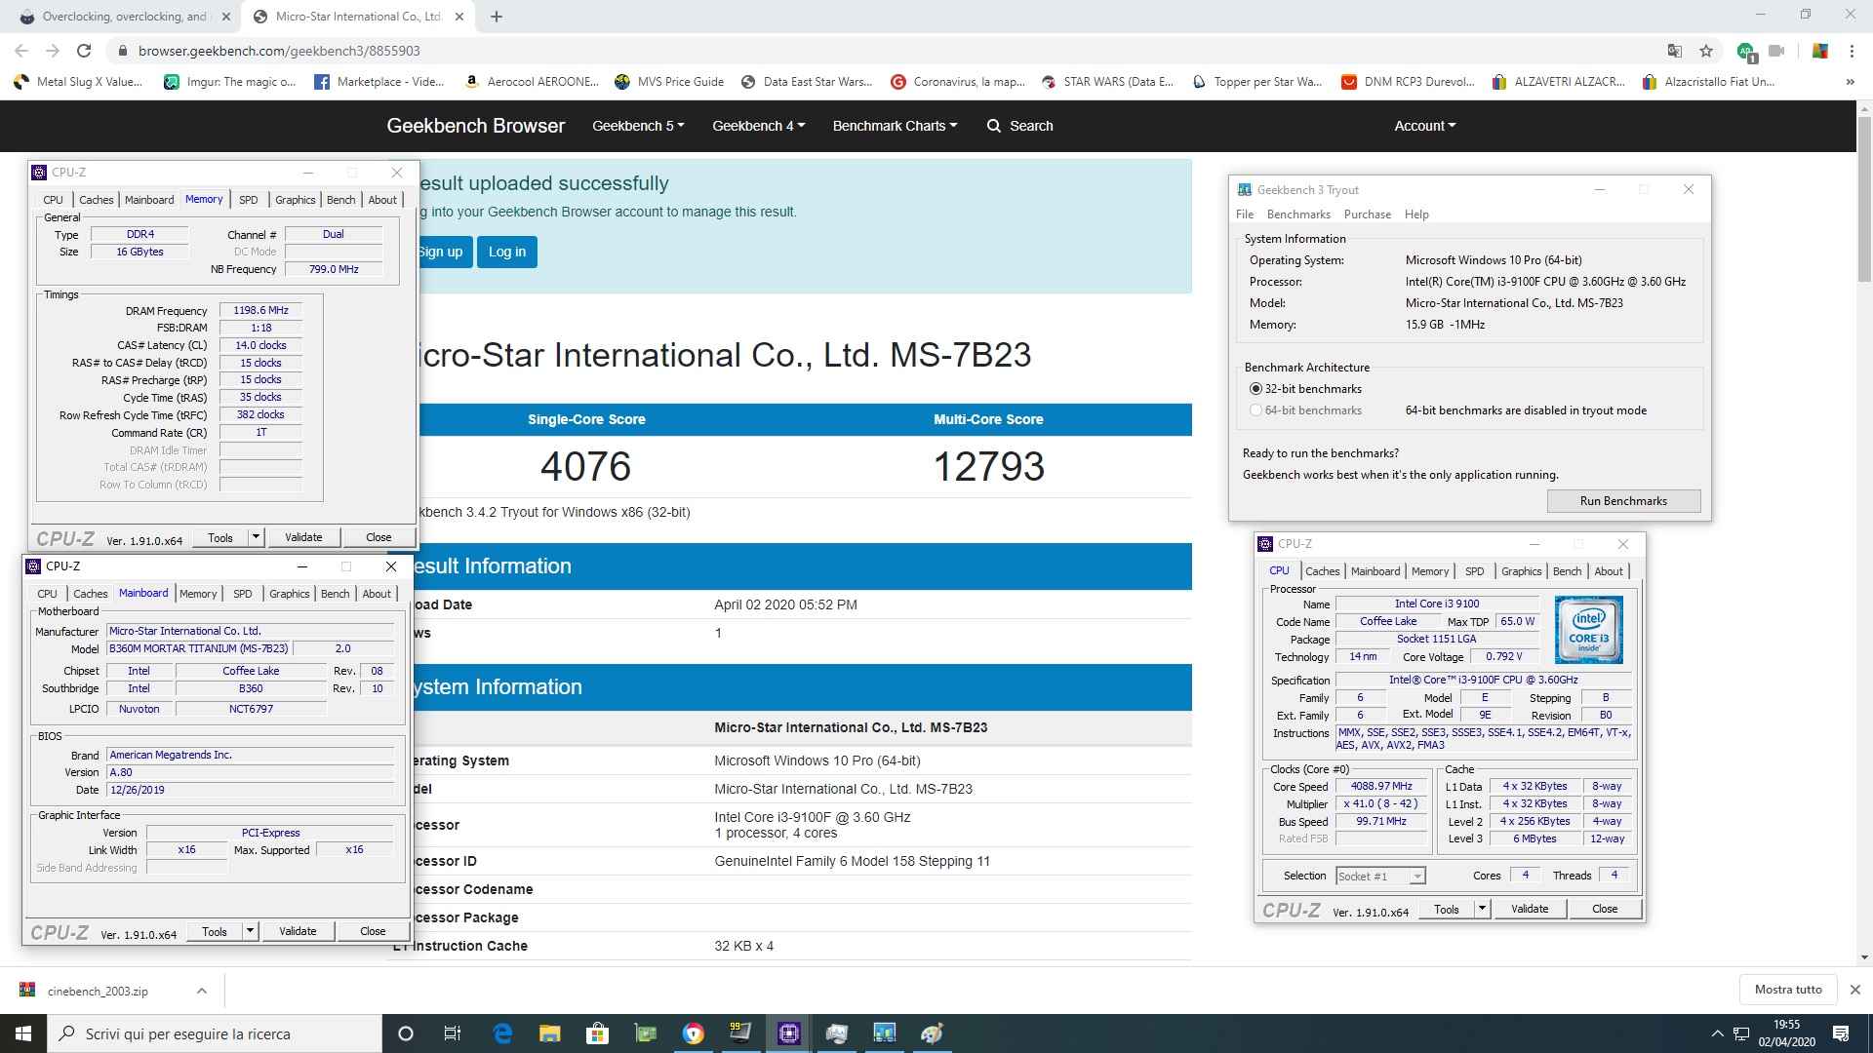
Task: Open Graphics tab in right CPU-Z window
Action: point(1521,571)
